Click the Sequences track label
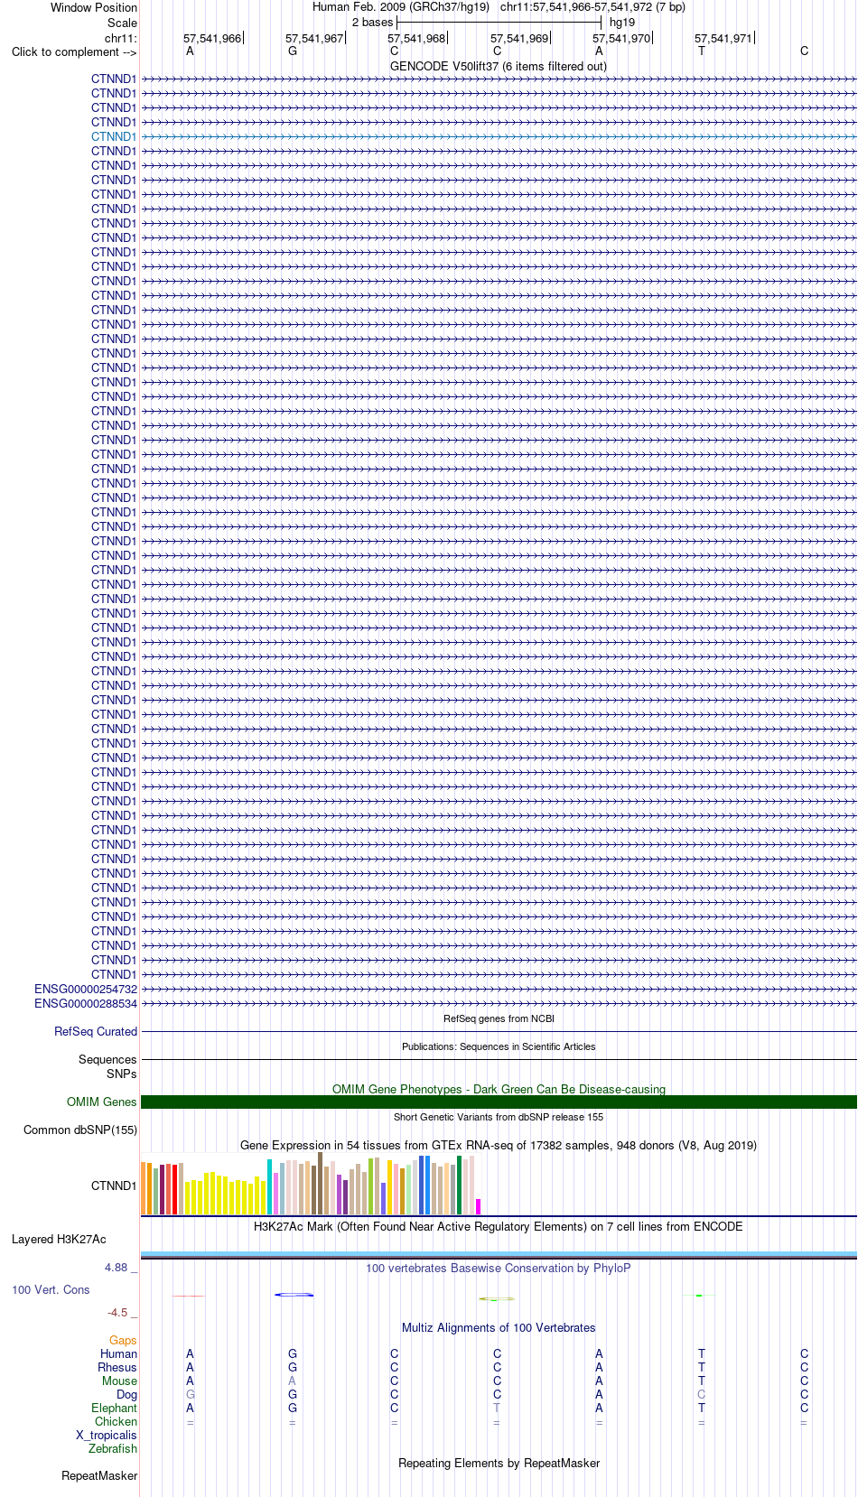 tap(107, 1059)
